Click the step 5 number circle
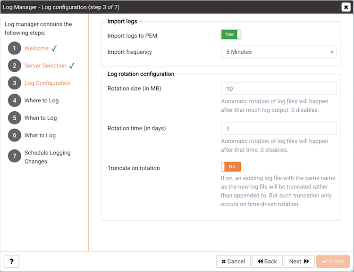 (x=15, y=118)
